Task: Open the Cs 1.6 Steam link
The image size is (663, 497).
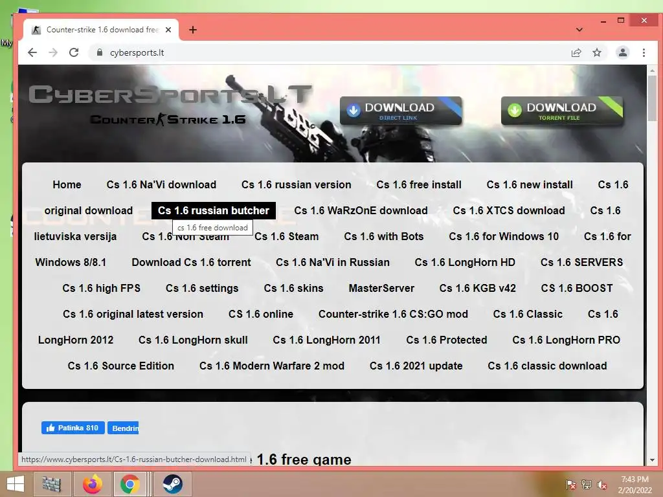Action: [287, 236]
